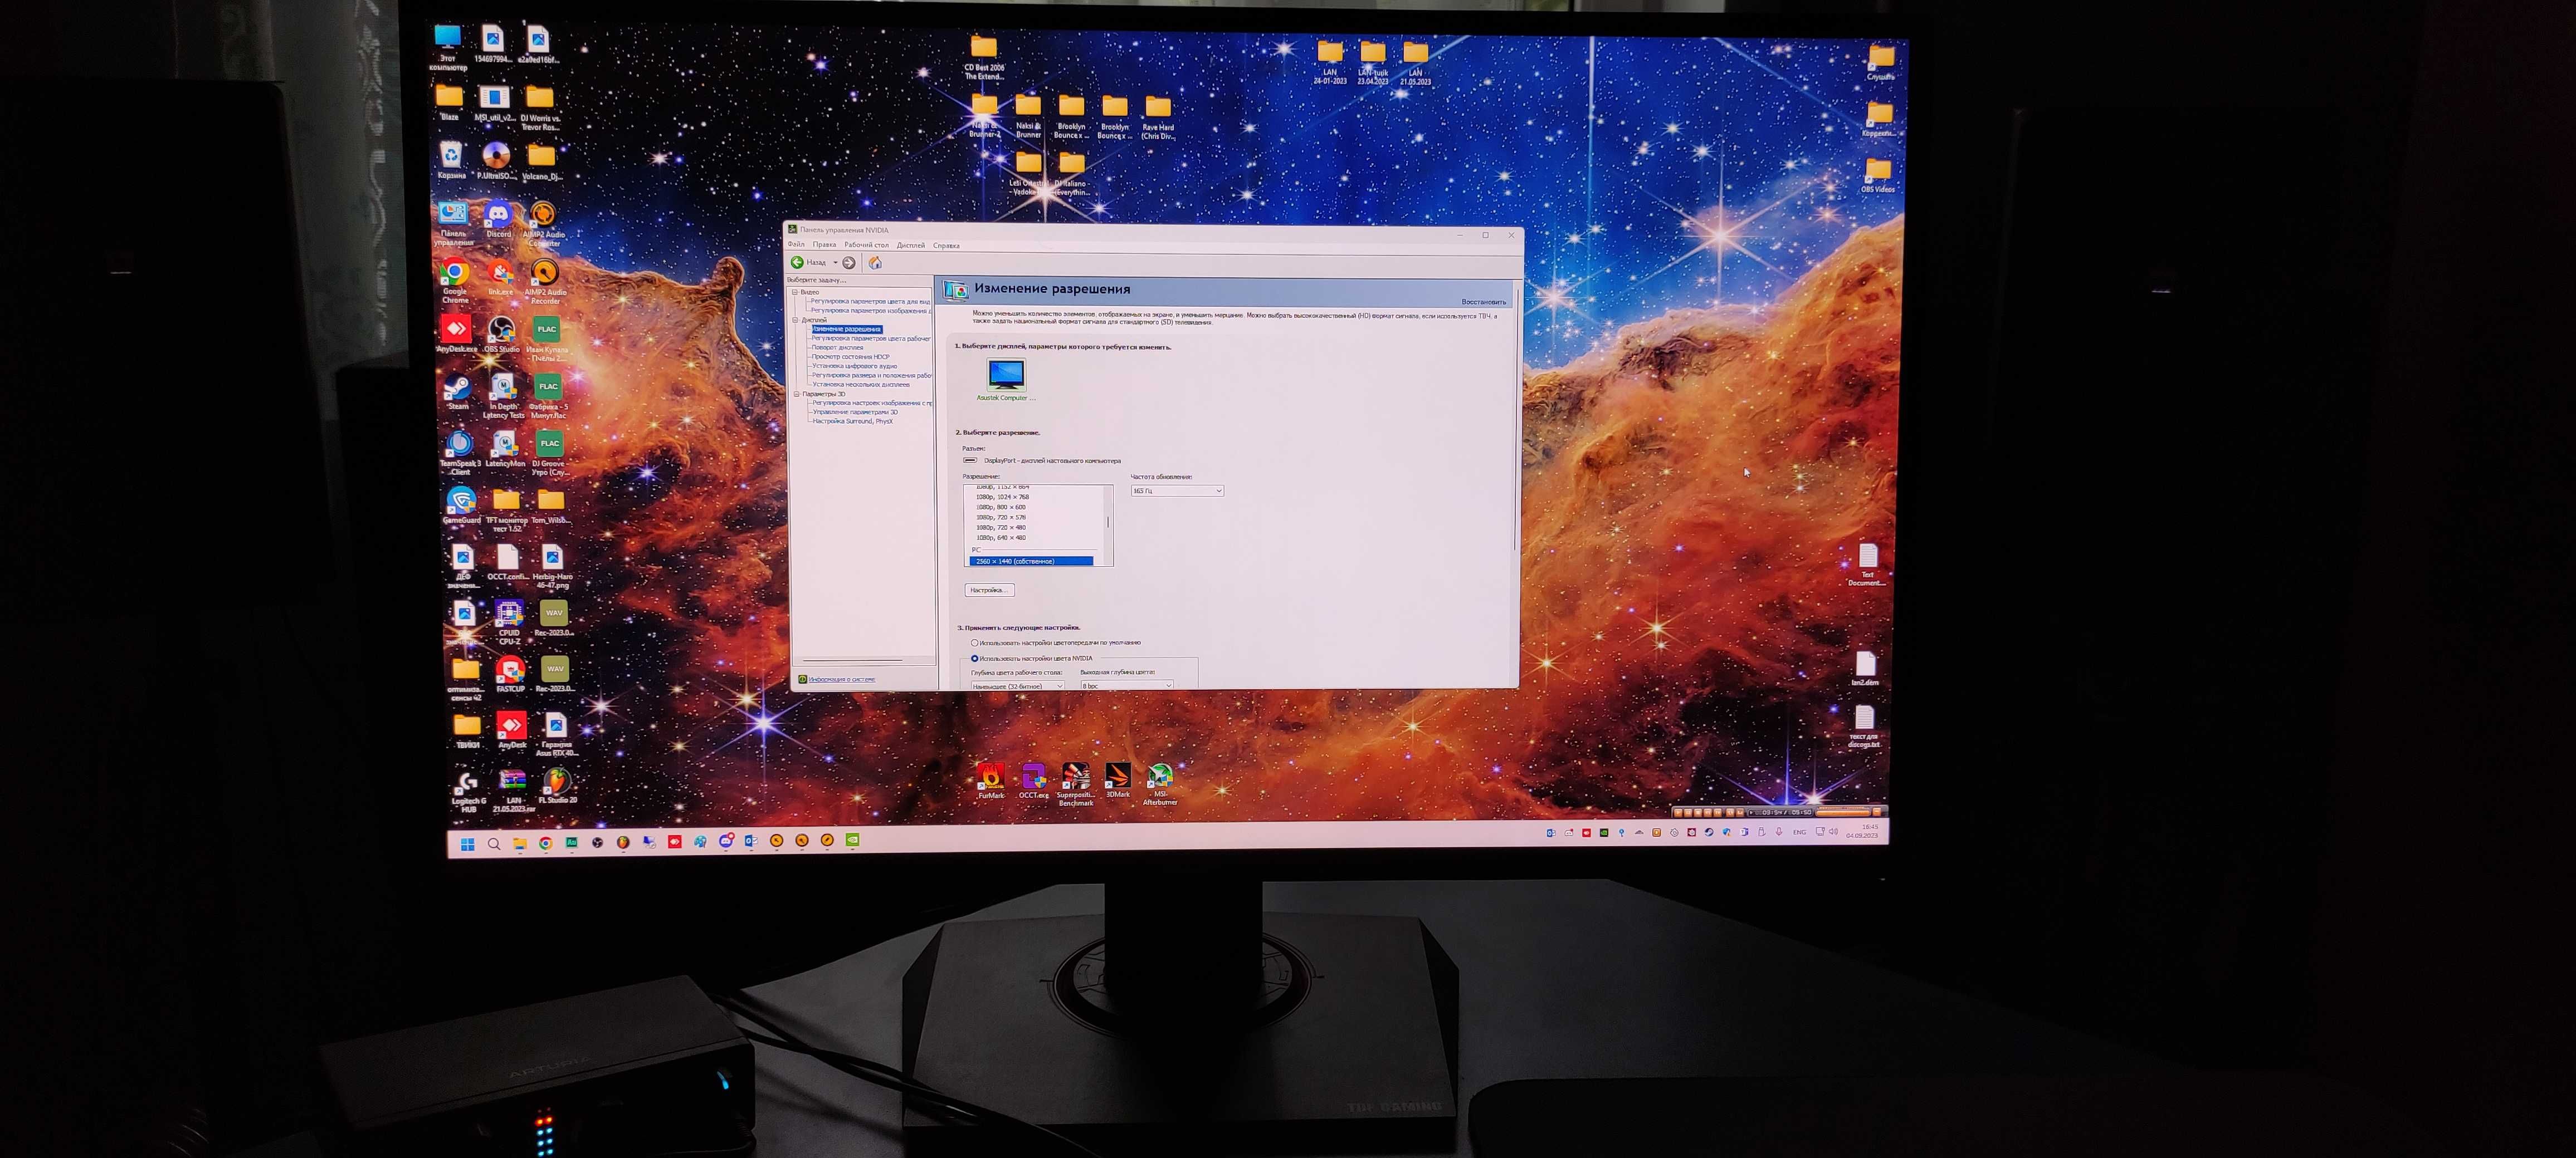Viewport: 2576px width, 1158px height.
Task: Open the Правка menu
Action: 824,245
